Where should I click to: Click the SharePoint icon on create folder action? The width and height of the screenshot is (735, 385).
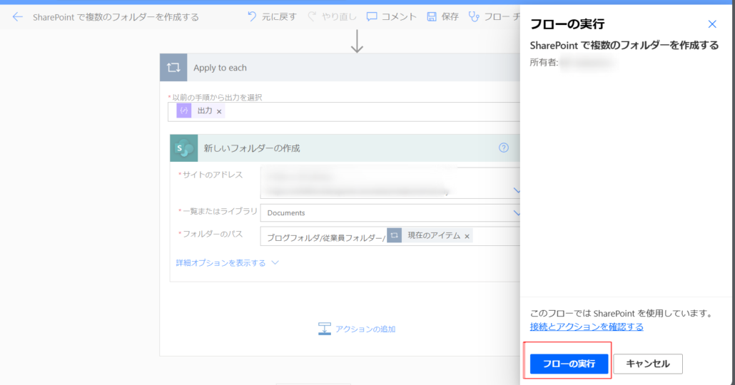click(184, 148)
